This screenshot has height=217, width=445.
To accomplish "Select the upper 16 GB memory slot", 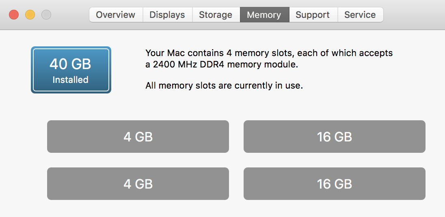I will 335,137.
